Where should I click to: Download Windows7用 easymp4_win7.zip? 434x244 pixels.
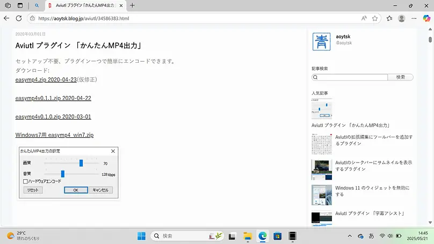[x=55, y=135]
